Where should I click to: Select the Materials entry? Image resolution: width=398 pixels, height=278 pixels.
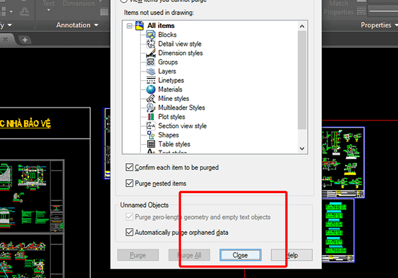click(170, 90)
